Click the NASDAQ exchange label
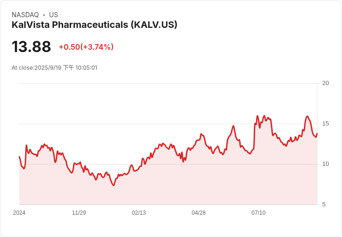Screen dimensions: 342x237 click(x=25, y=15)
